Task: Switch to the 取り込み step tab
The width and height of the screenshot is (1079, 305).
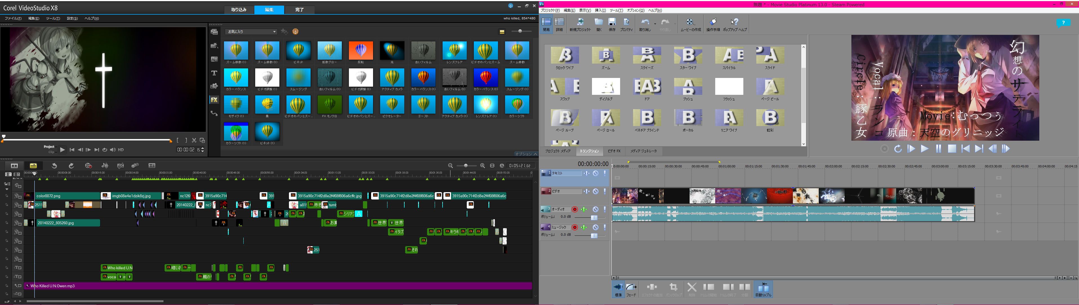Action: tap(239, 10)
